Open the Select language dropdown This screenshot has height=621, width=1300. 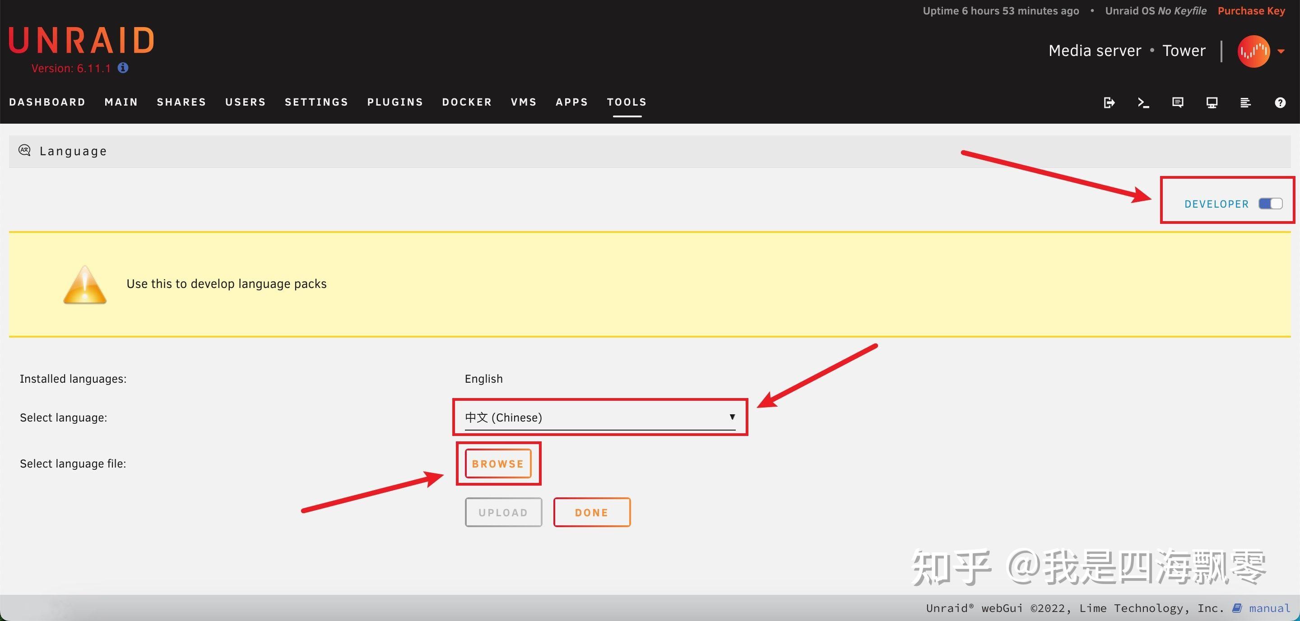599,417
